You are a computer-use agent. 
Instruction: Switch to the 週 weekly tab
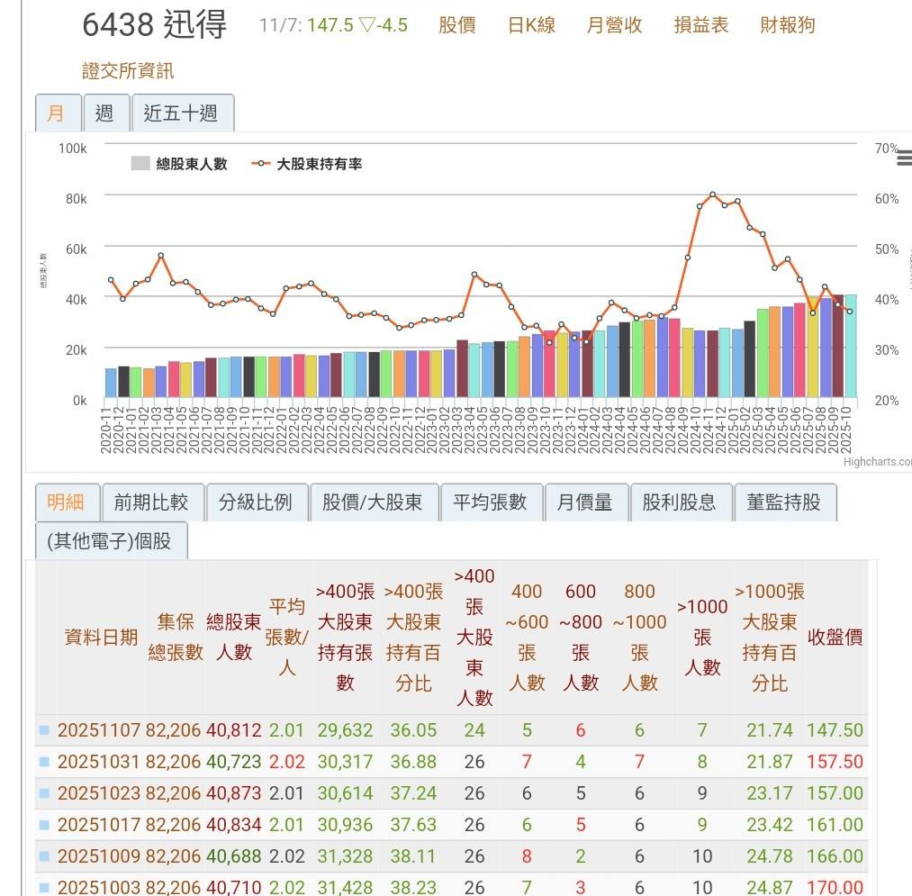(106, 113)
